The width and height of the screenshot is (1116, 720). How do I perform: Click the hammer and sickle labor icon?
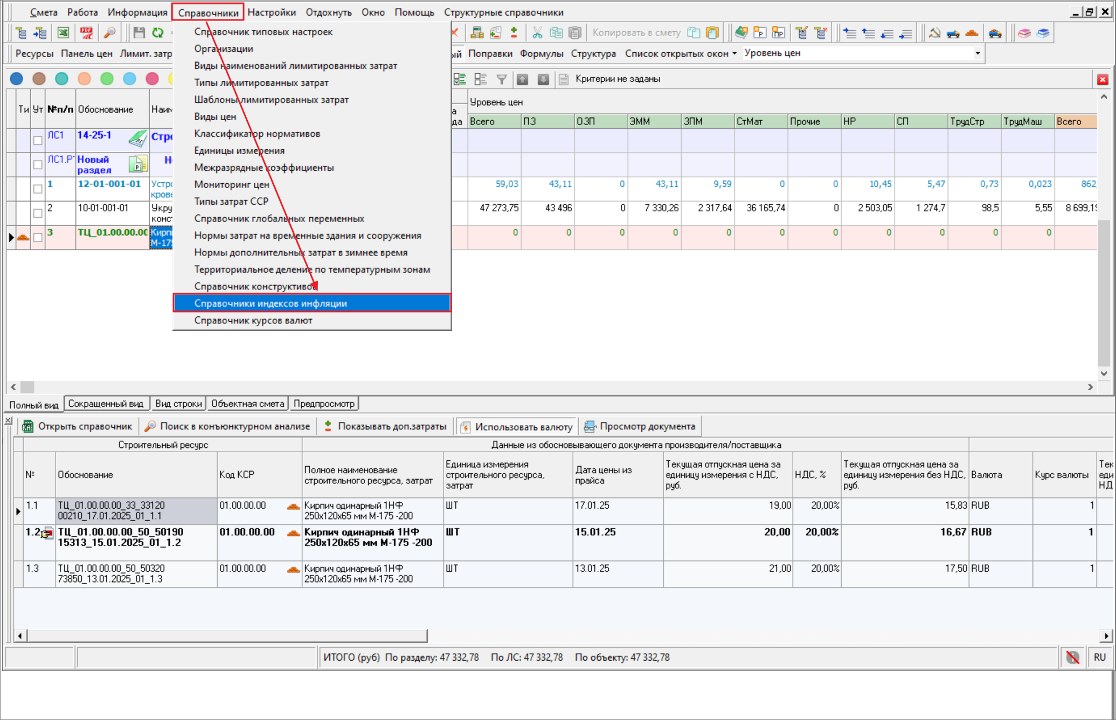[934, 33]
